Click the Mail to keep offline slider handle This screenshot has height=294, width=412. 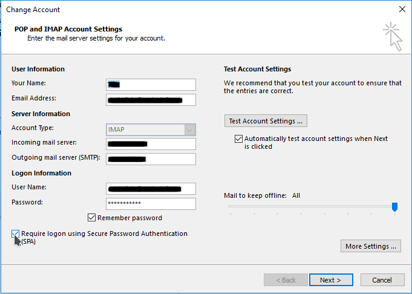coord(394,207)
